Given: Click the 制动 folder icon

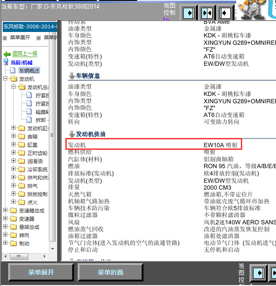Looking at the screenshot, I should coord(13,243).
